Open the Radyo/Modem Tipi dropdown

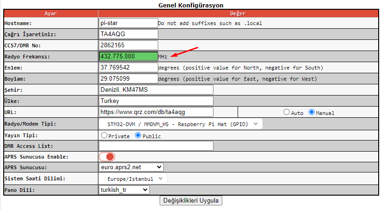181,124
